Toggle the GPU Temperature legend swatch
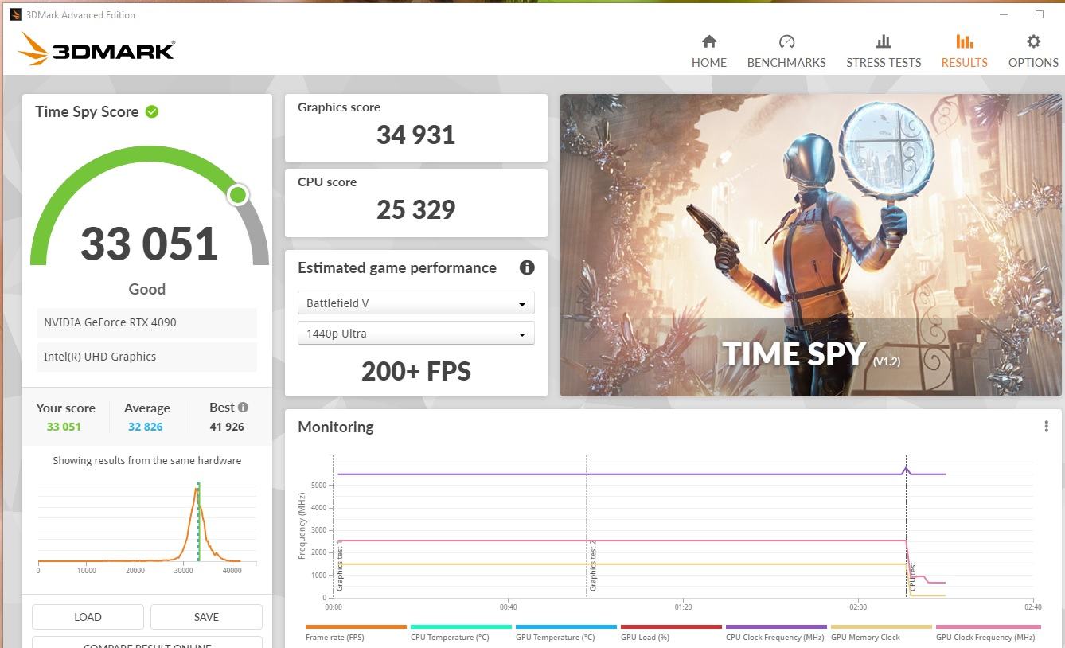The width and height of the screenshot is (1065, 648). click(566, 627)
